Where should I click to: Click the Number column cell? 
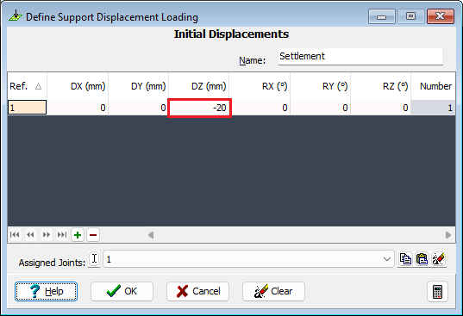(433, 108)
